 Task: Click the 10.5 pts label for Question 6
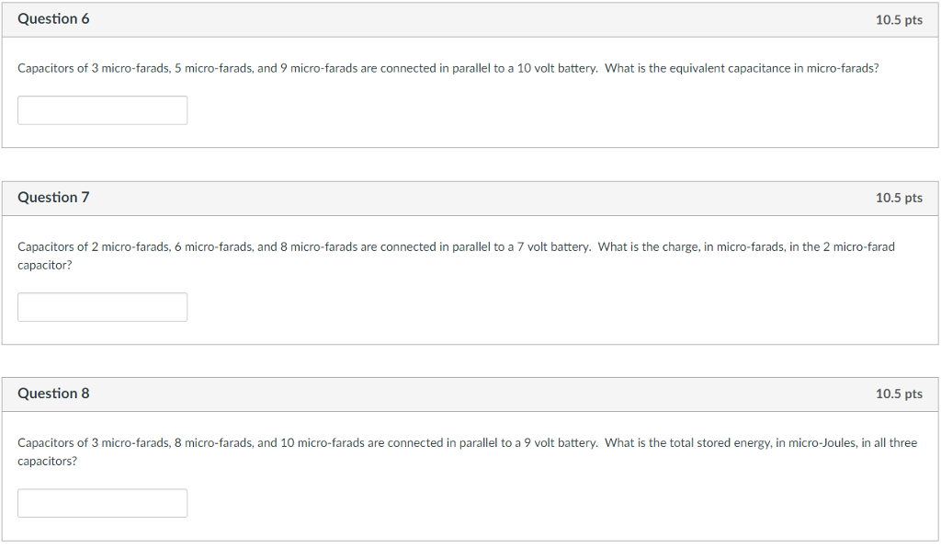(x=899, y=20)
